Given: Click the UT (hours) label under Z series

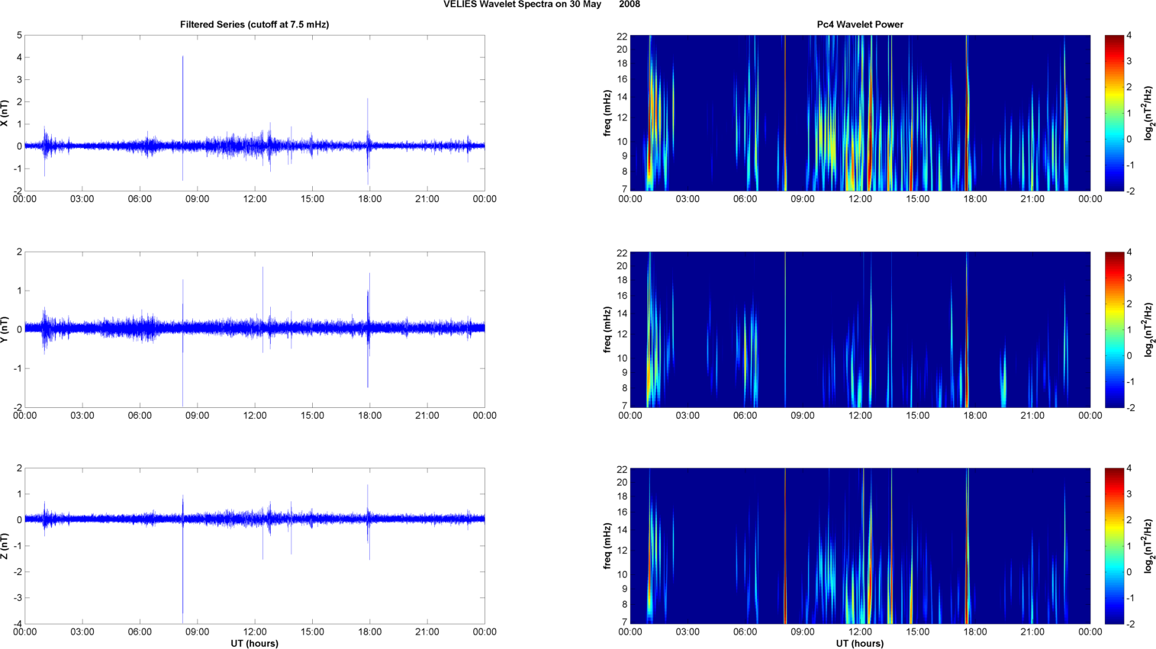Looking at the screenshot, I should pyautogui.click(x=254, y=644).
